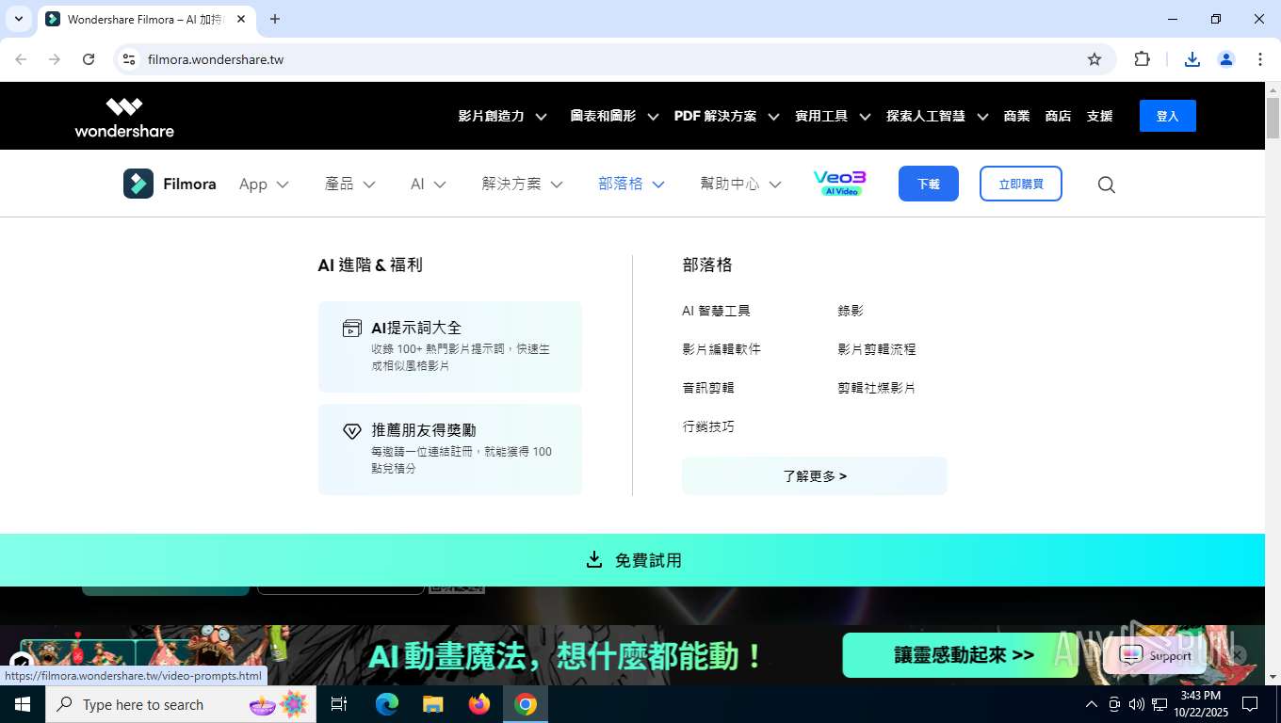
Task: Expand the 產品 dropdown
Action: [349, 184]
